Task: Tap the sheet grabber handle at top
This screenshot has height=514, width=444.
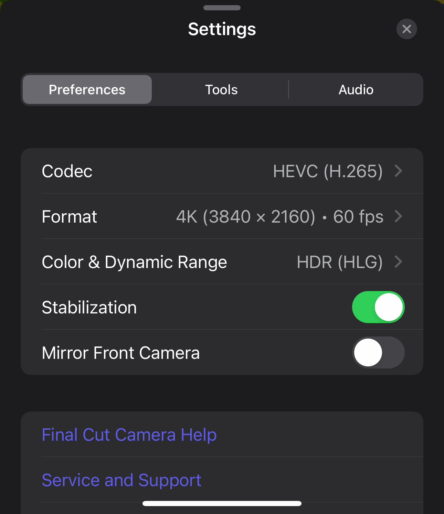Action: [222, 8]
